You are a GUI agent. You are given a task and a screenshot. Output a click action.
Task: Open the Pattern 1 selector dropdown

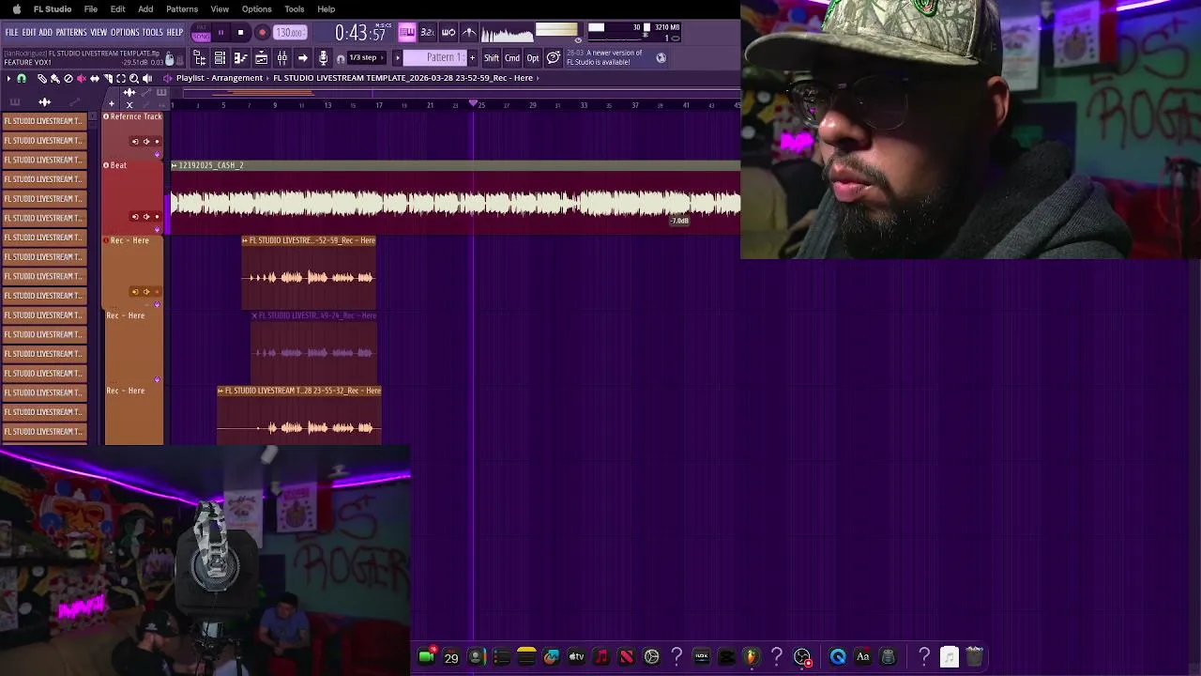[434, 57]
